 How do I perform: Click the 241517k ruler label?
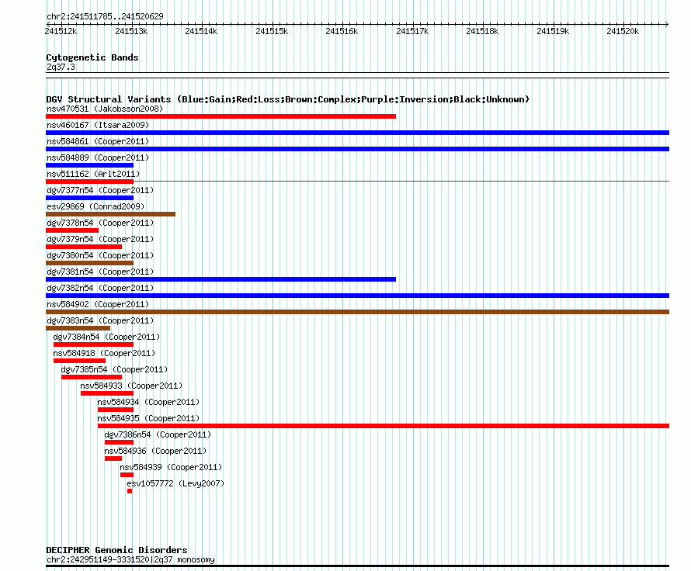[412, 31]
